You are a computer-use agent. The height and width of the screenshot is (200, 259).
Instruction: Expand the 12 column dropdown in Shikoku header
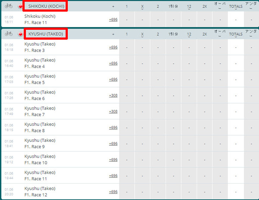[189, 7]
